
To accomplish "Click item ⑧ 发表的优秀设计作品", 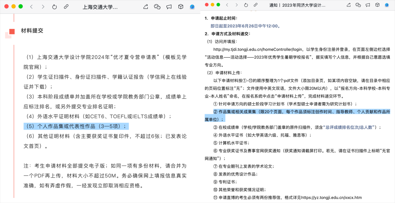I will click(235, 174).
